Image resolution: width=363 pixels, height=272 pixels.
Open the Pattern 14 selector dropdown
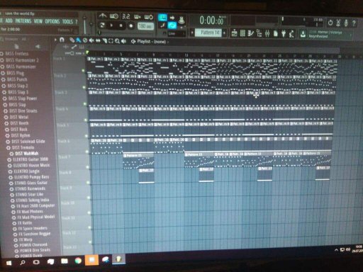(210, 33)
